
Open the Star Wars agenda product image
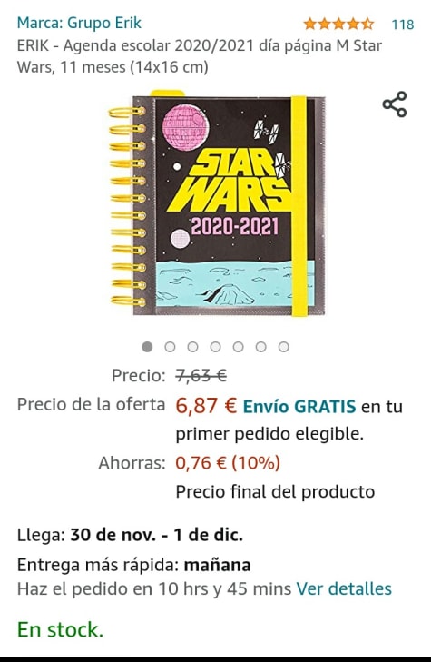click(217, 203)
